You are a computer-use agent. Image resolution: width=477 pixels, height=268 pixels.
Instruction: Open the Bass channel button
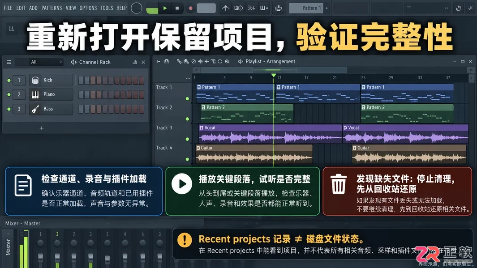pyautogui.click(x=51, y=109)
